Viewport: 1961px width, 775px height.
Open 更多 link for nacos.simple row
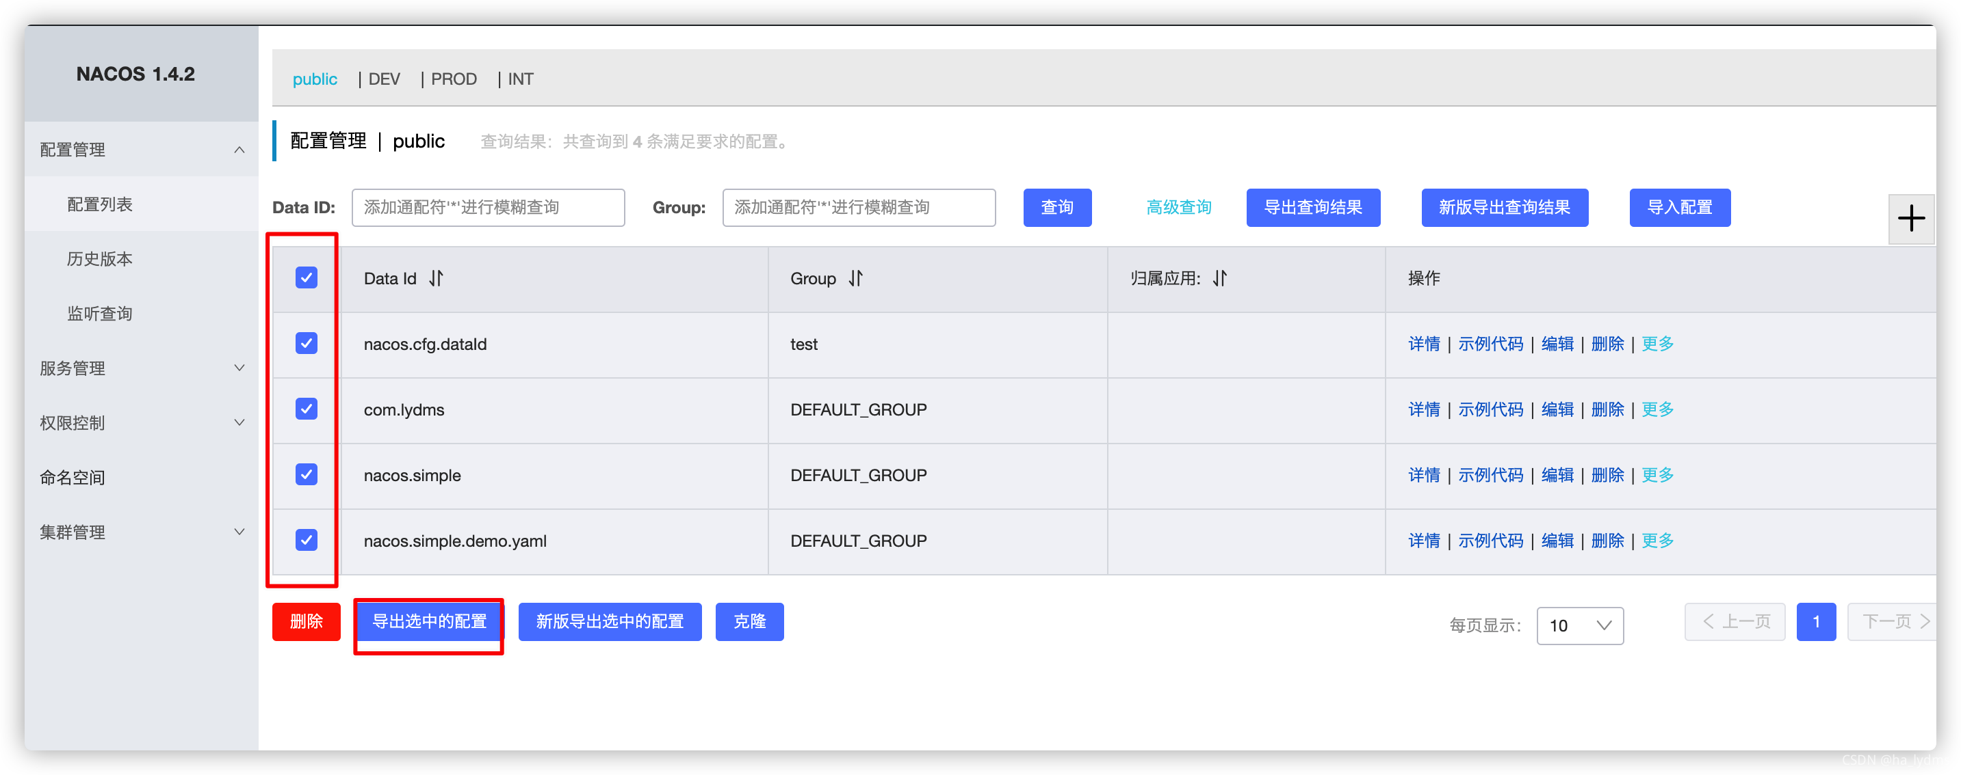coord(1657,476)
